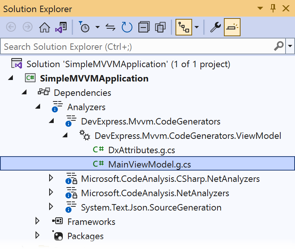The image size is (295, 249).
Task: Click the magnifier search icon
Action: pos(279,46)
